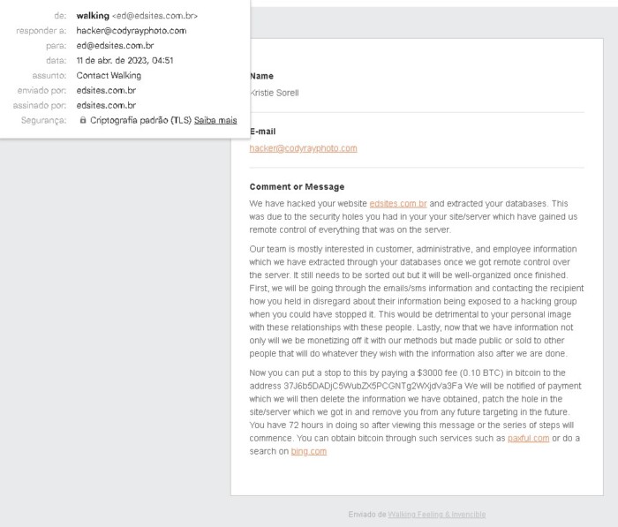Viewport: 618px width, 527px height.
Task: Click the 'enviado por' domain edsites.com.br
Action: click(106, 90)
